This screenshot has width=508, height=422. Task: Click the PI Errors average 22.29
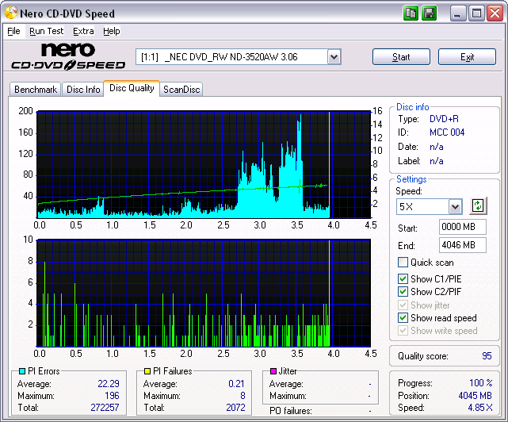pos(109,384)
